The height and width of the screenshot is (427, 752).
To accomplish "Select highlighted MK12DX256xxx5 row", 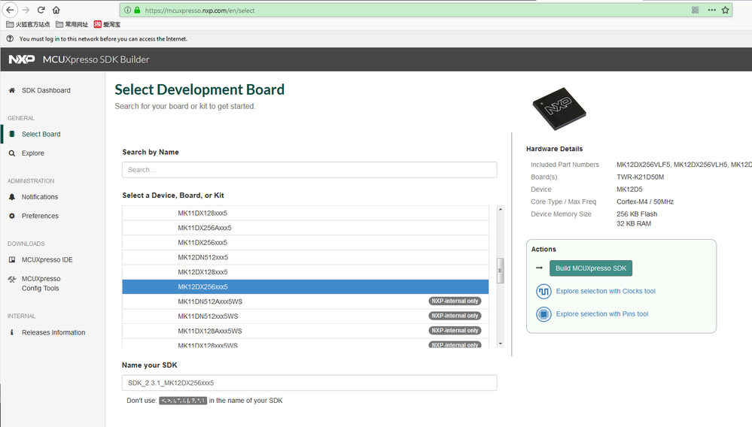I will [306, 286].
